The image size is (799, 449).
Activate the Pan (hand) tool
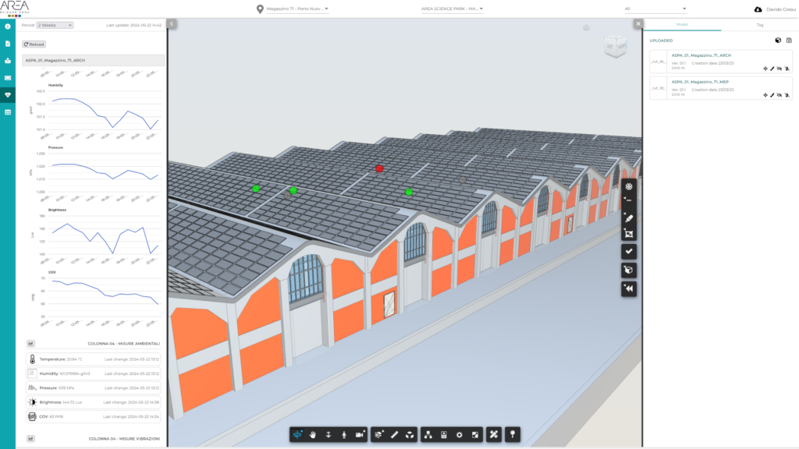(312, 435)
